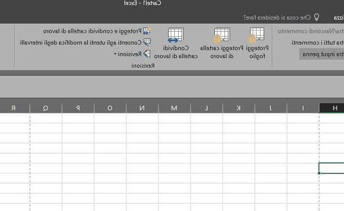The image size is (344, 211).
Task: Toggle Mostra tutti i commenti
Action: click(x=317, y=42)
